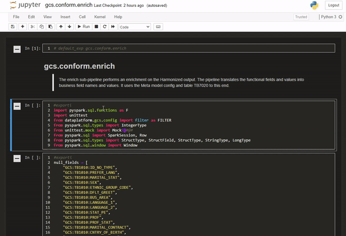
Task: Click the Logout button
Action: pos(333,5)
